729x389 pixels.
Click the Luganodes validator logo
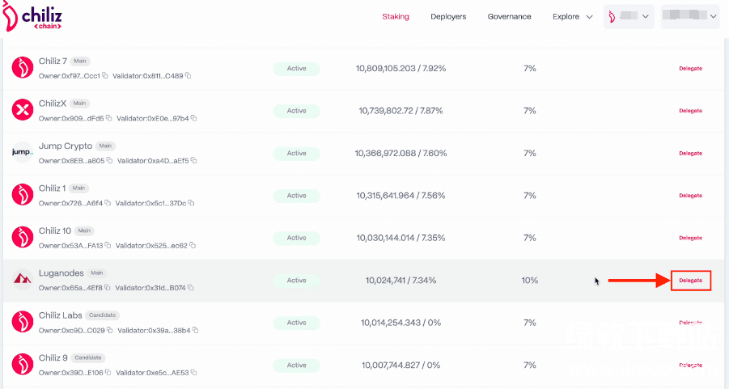click(x=22, y=280)
